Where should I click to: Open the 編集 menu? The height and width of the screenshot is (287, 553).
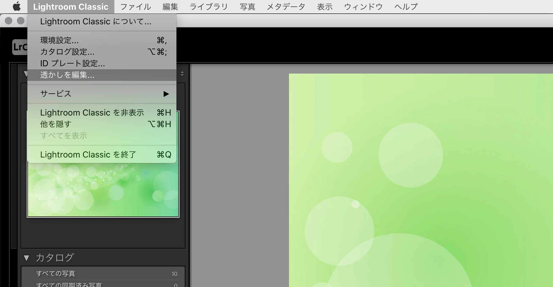tap(170, 7)
